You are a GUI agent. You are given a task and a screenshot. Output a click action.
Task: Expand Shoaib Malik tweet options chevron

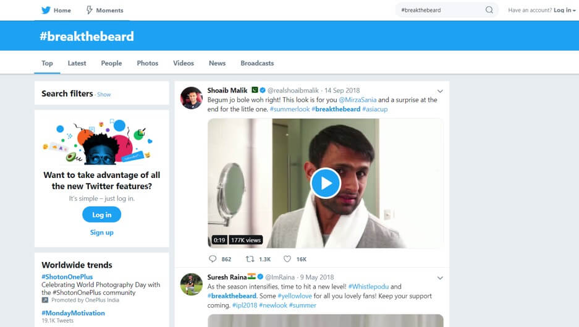[440, 91]
